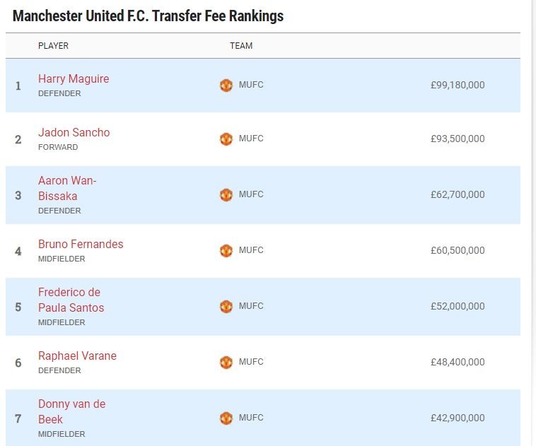The image size is (536, 446).
Task: Open Harry Maguire's player page
Action: (x=74, y=79)
